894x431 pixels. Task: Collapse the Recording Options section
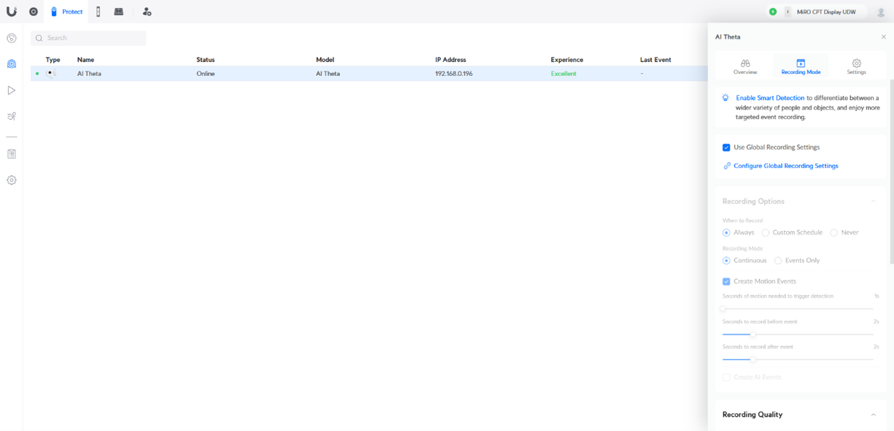(x=873, y=201)
